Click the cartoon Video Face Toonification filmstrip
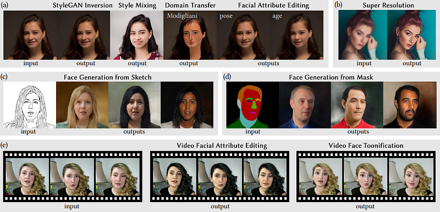The height and width of the screenshot is (212, 440). coord(366,176)
